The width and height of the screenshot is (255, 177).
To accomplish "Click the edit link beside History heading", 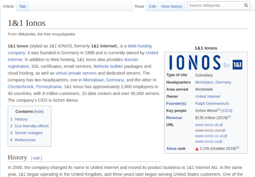I will pos(37,158).
